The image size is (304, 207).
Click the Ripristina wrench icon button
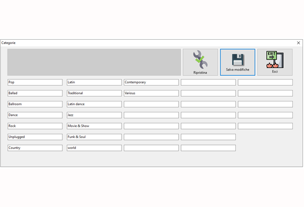tap(200, 62)
